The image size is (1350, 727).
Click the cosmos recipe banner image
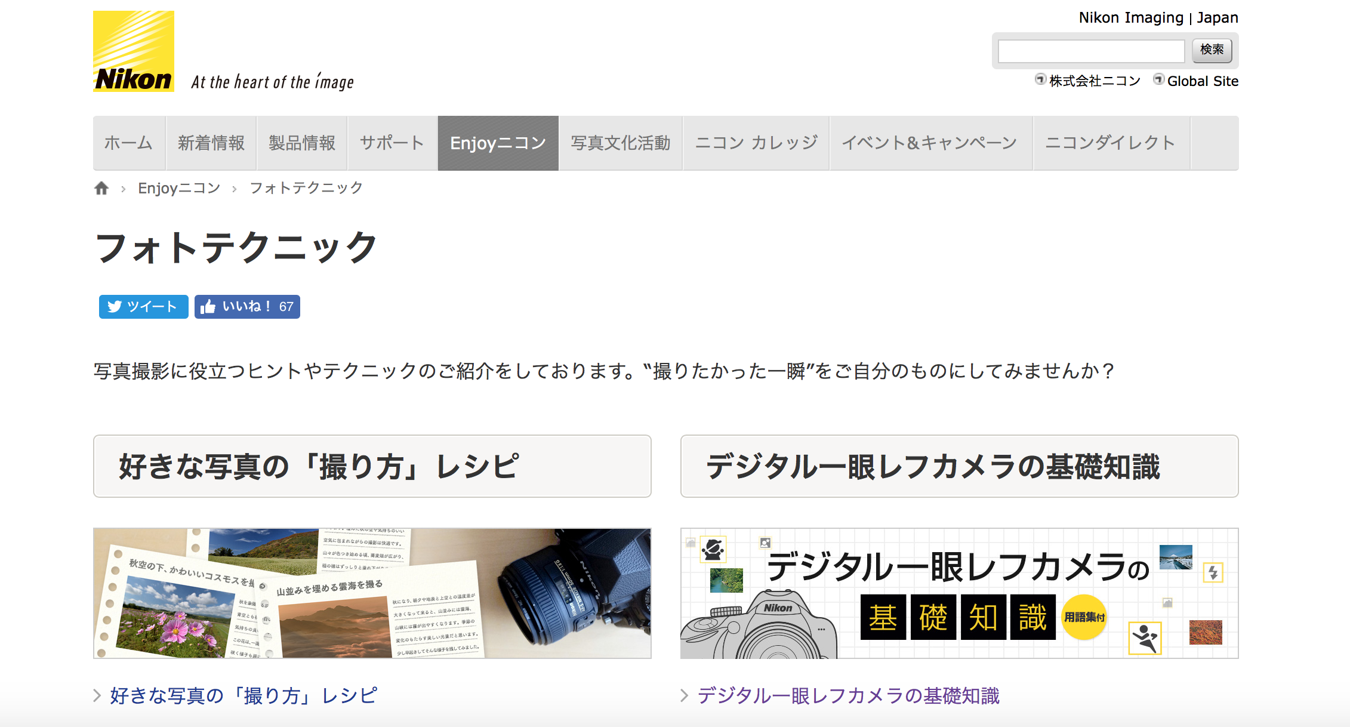coord(372,593)
